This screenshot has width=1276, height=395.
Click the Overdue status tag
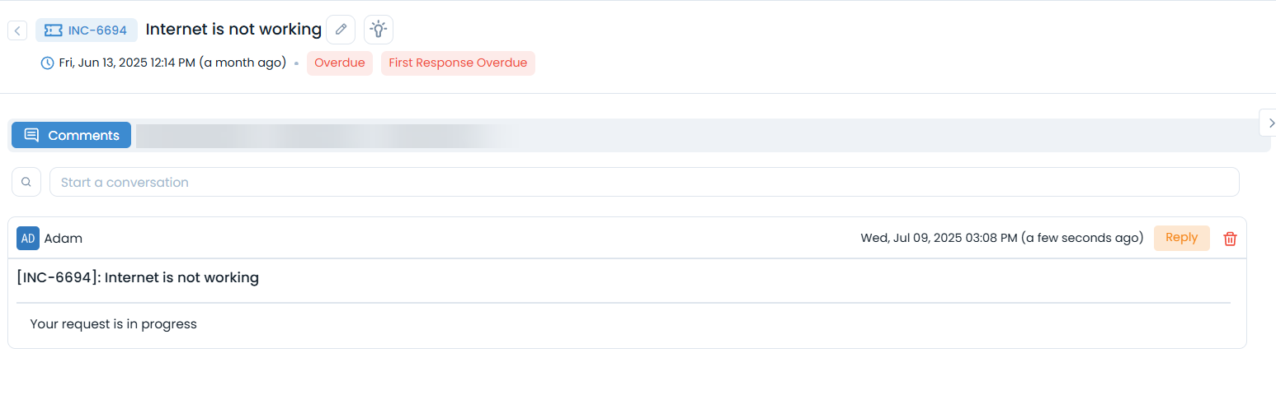coord(340,63)
